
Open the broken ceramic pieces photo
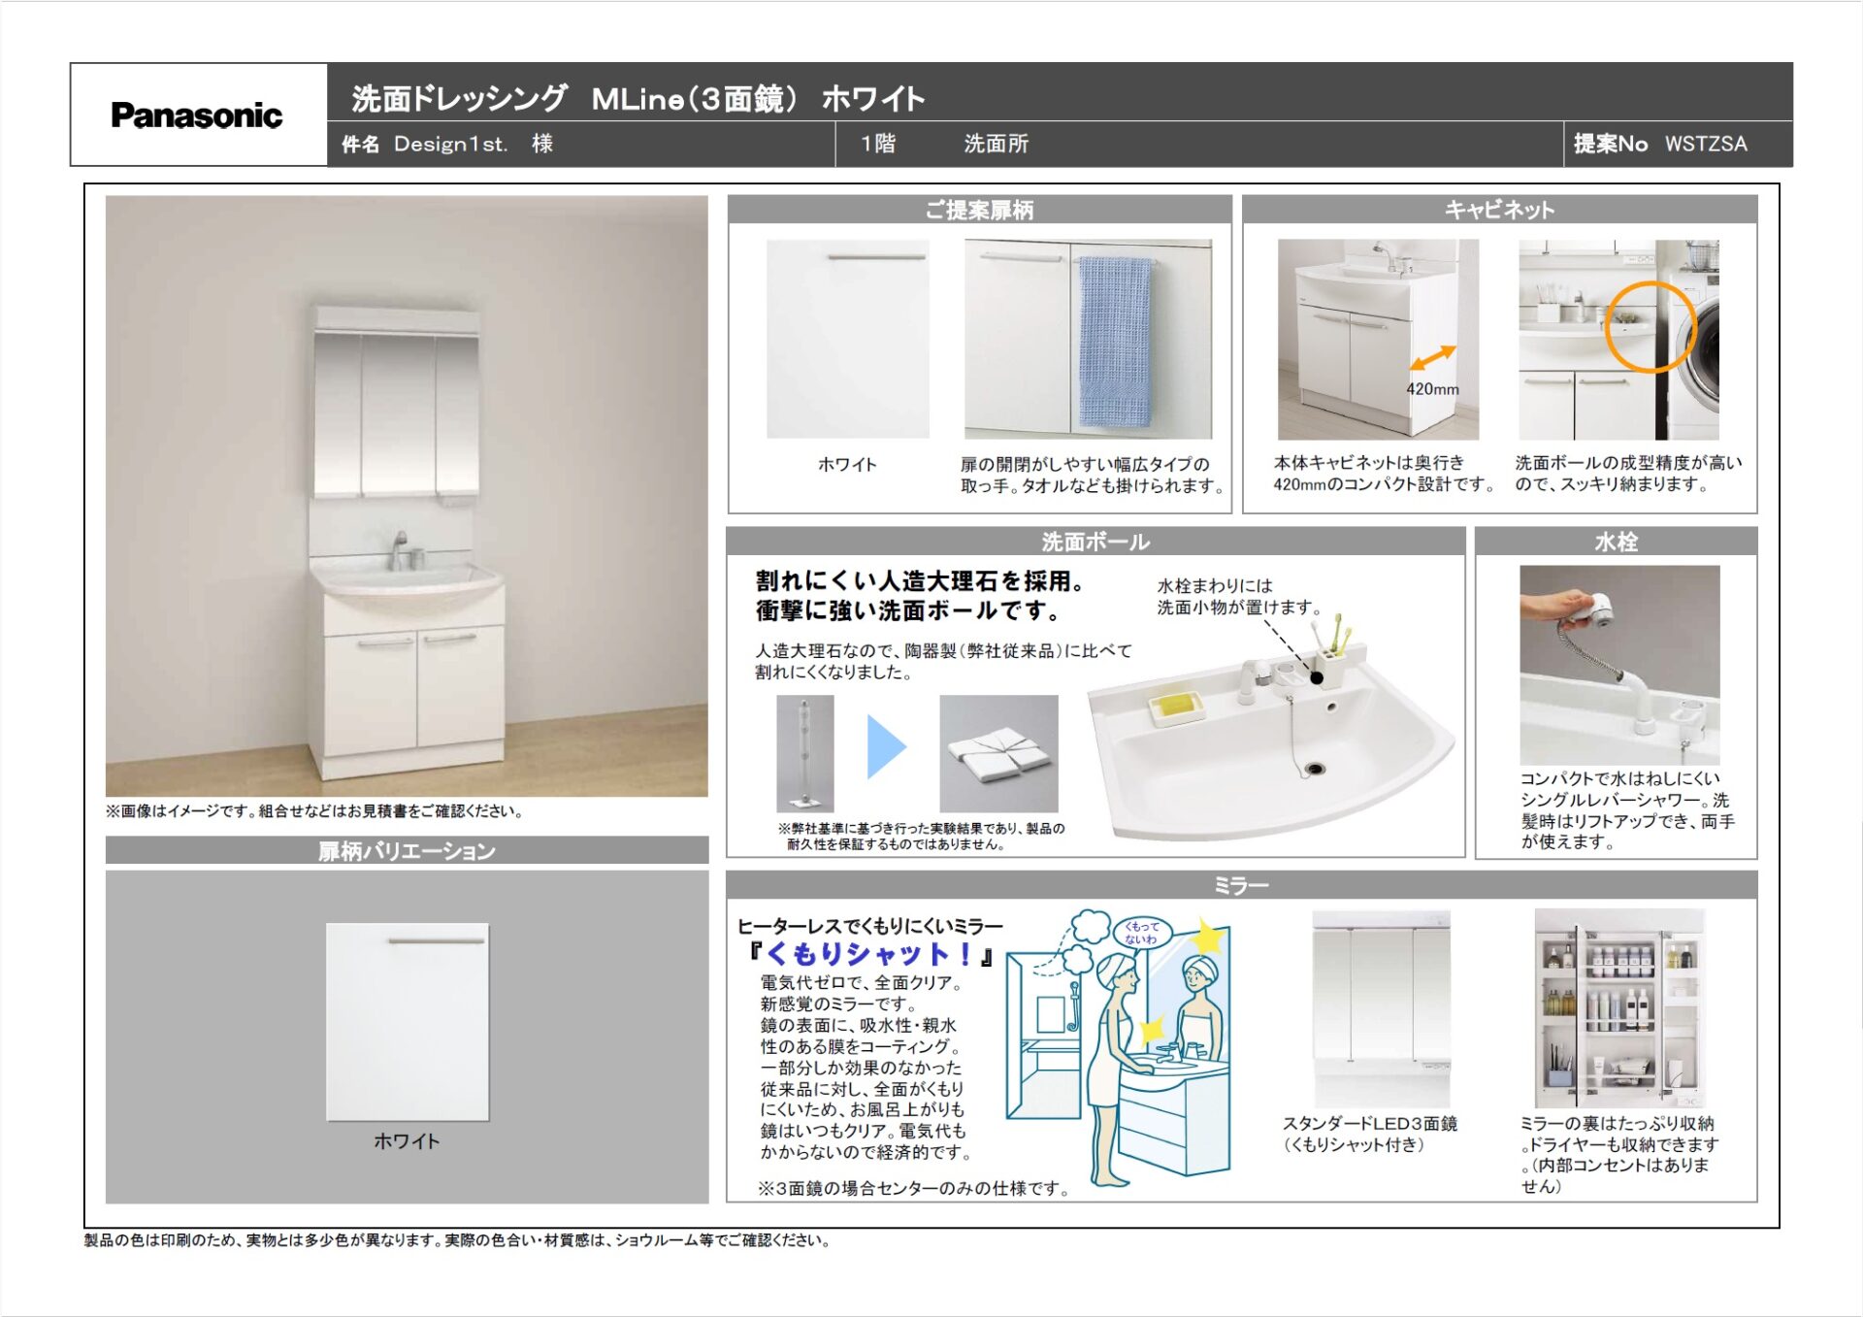coord(998,753)
